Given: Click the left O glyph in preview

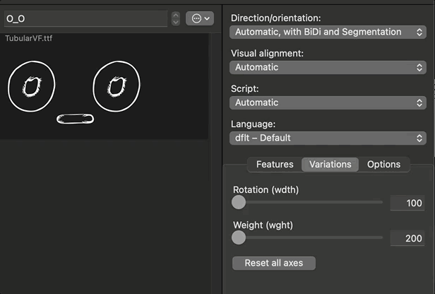Looking at the screenshot, I should (30, 86).
